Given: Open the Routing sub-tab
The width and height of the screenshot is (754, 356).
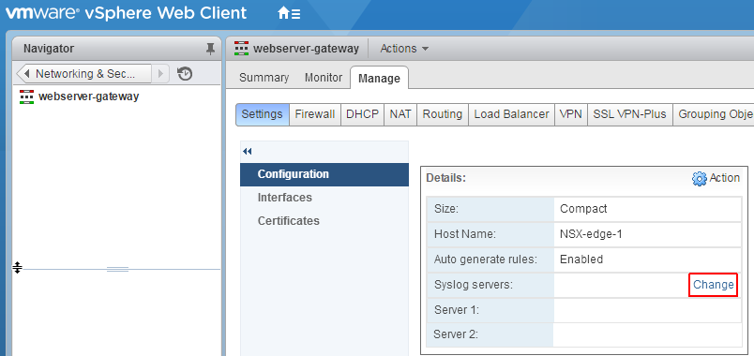Looking at the screenshot, I should coord(443,114).
